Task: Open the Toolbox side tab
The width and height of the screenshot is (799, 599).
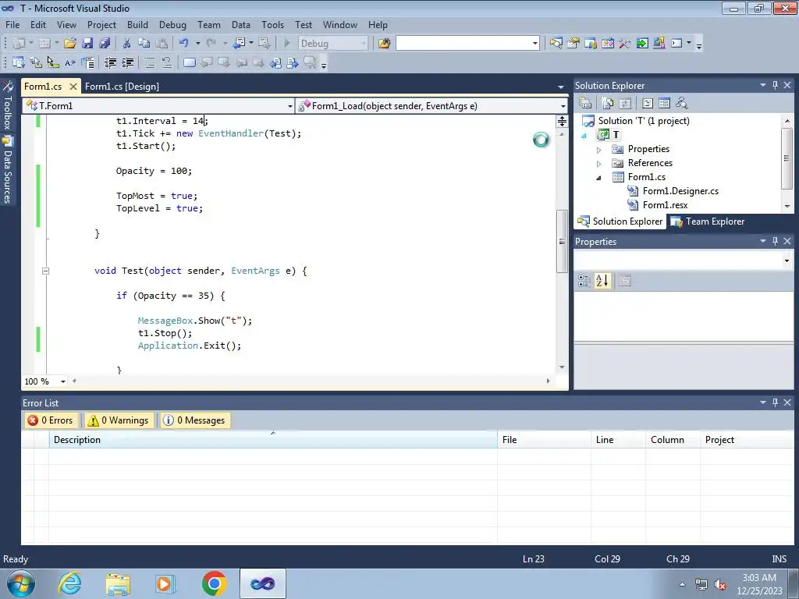Action: tap(8, 106)
